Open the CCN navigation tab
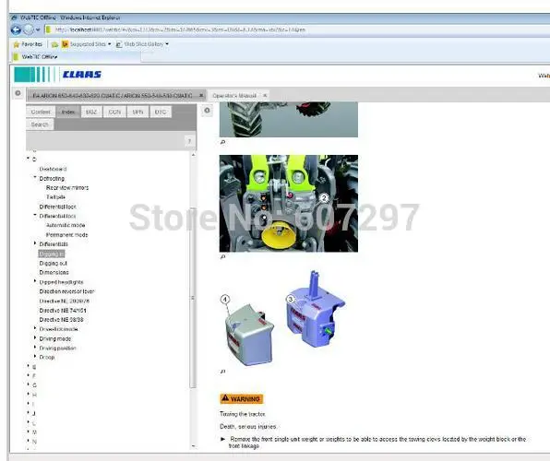This screenshot has height=461, width=550. [114, 112]
